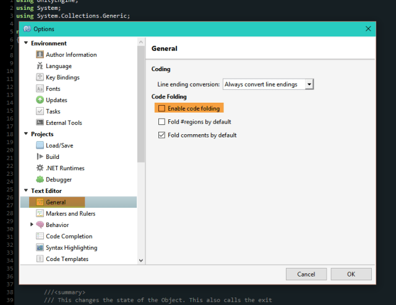Click the Key Bindings icon

coord(40,77)
